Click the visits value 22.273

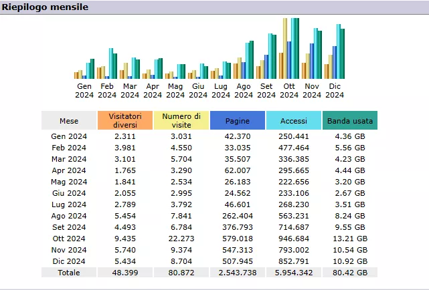(x=181, y=238)
